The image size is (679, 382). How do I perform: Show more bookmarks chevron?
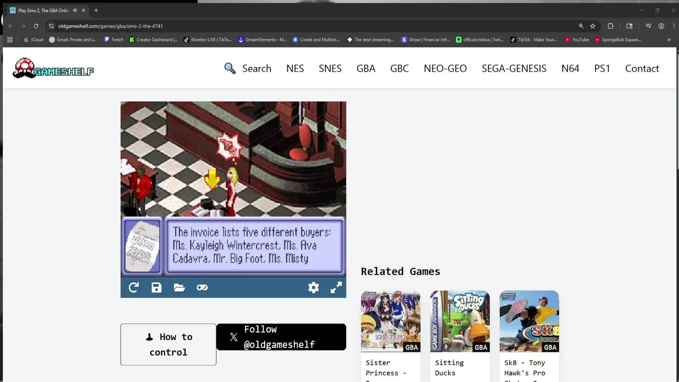[x=669, y=40]
